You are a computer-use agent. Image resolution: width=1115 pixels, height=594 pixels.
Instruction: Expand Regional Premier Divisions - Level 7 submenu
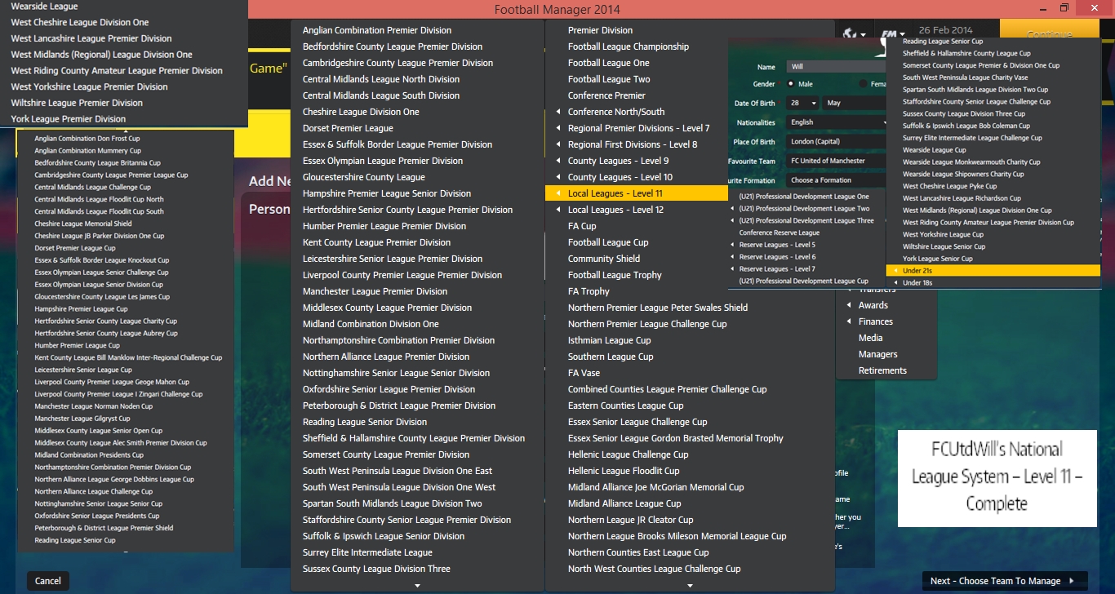coord(637,128)
